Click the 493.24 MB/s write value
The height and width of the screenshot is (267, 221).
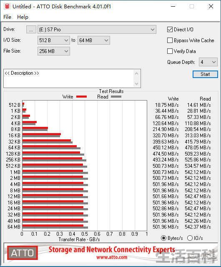(166, 160)
